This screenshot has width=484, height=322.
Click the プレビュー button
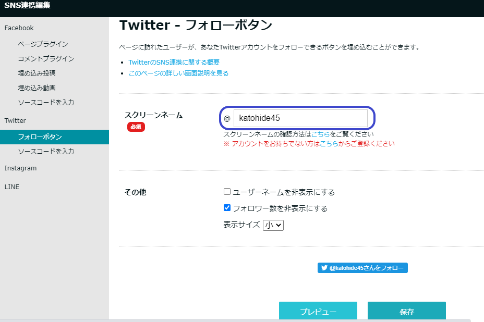(x=318, y=311)
